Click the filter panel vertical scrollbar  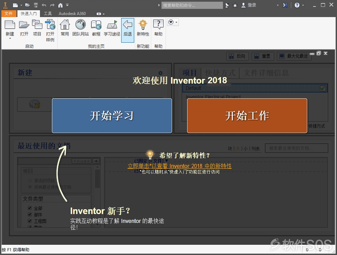[97, 179]
